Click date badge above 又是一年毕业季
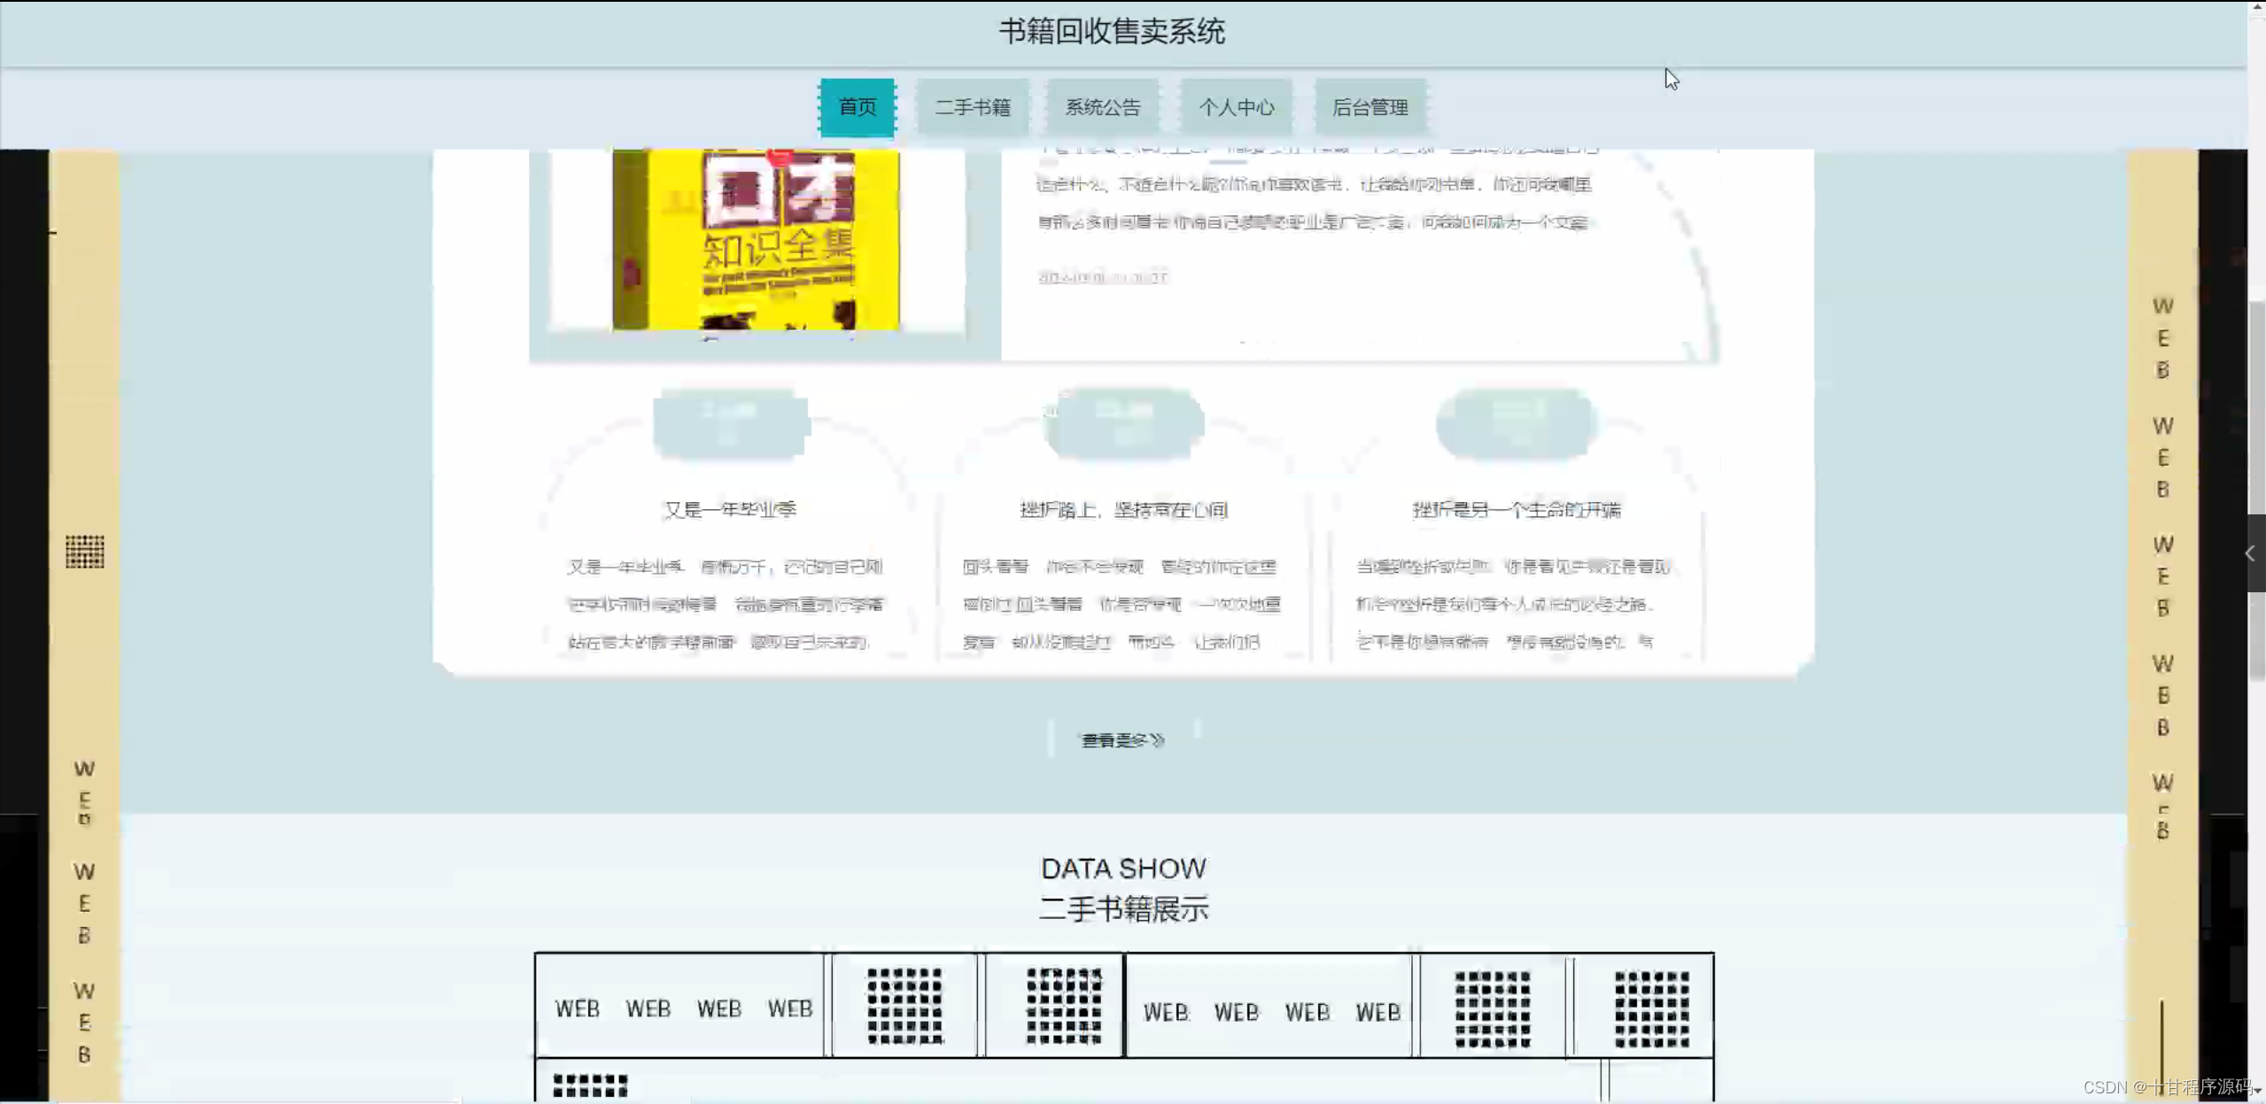The image size is (2266, 1104). (x=730, y=423)
